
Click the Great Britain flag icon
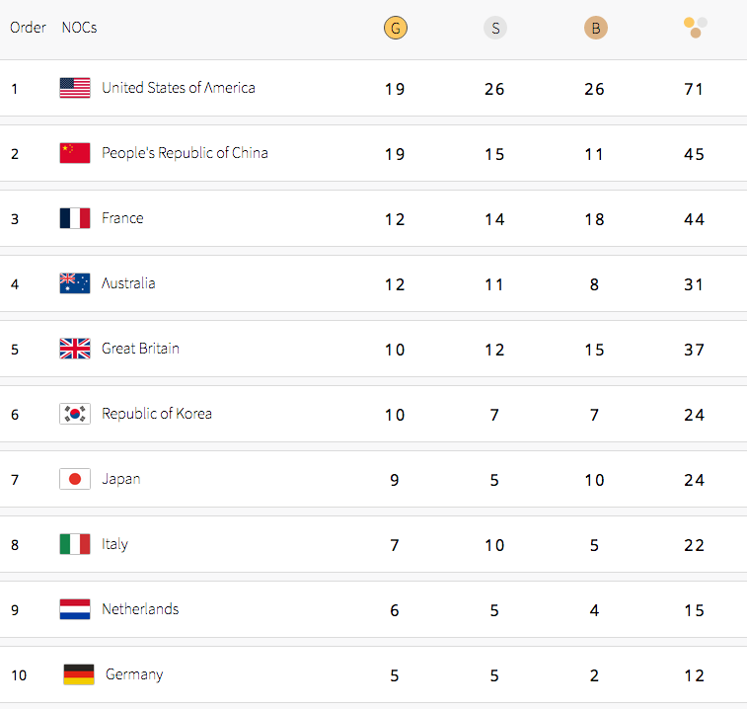[75, 349]
